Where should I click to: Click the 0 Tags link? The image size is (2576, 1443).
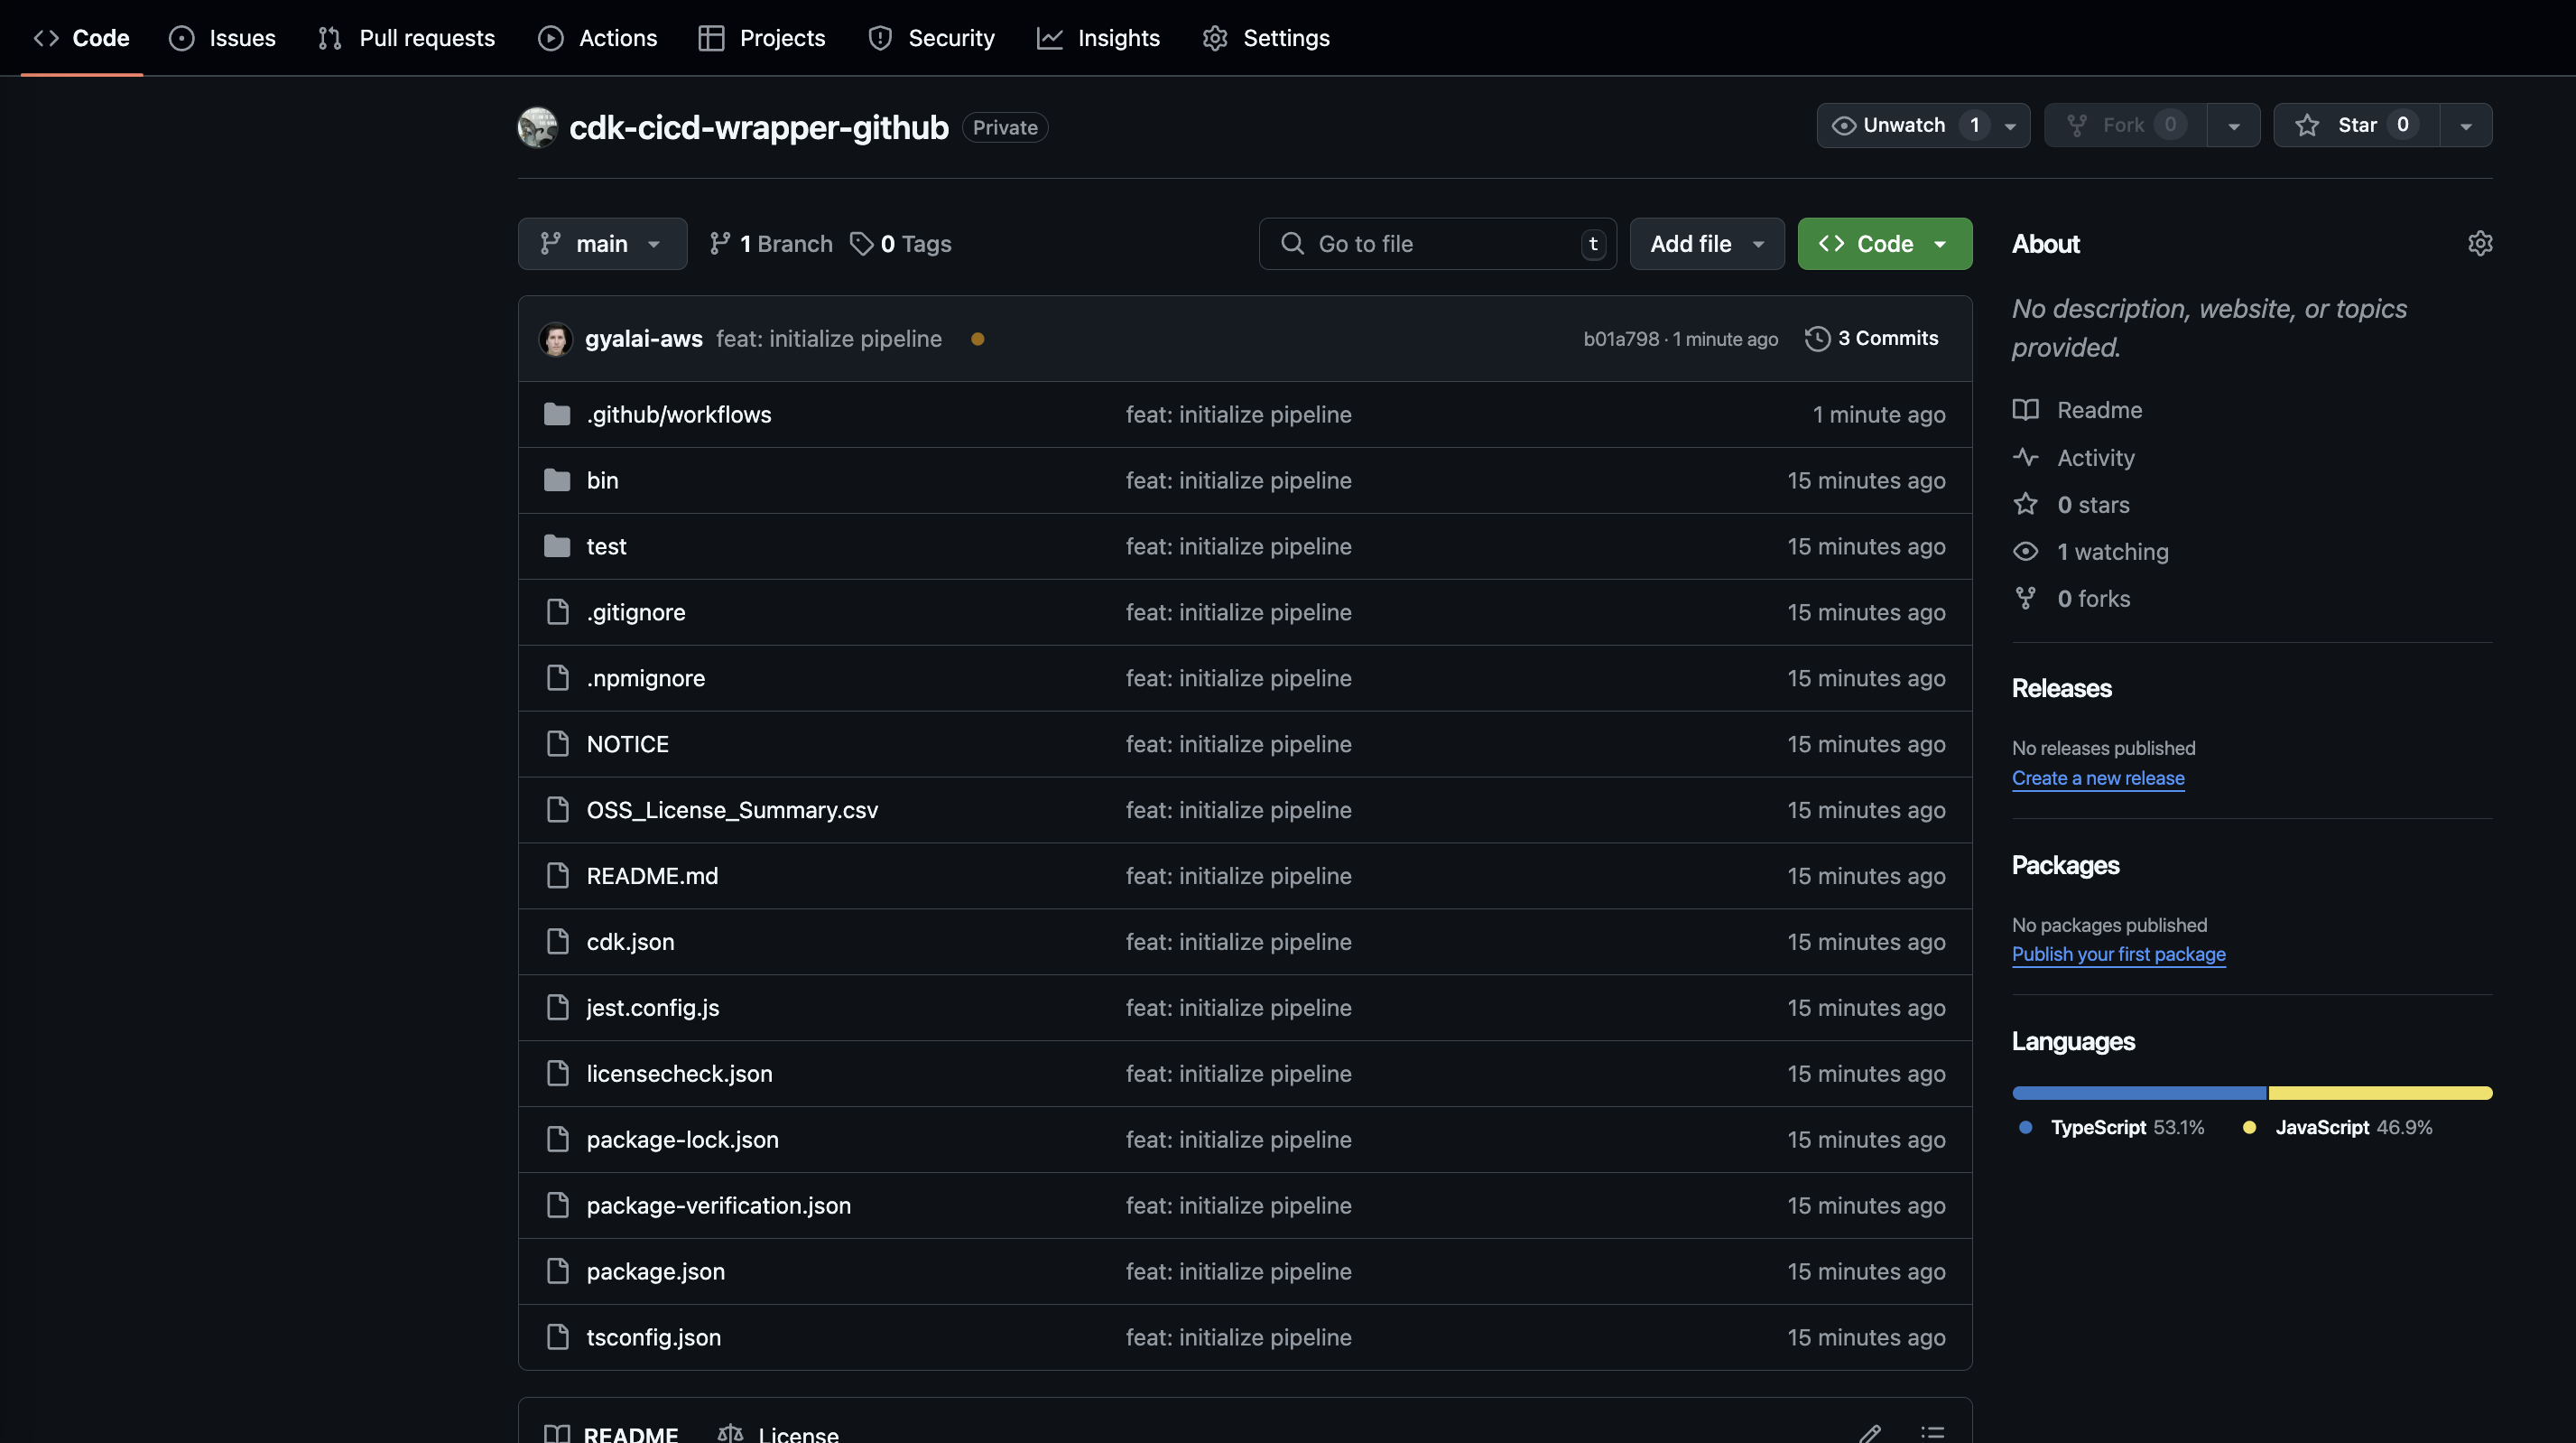pos(900,243)
